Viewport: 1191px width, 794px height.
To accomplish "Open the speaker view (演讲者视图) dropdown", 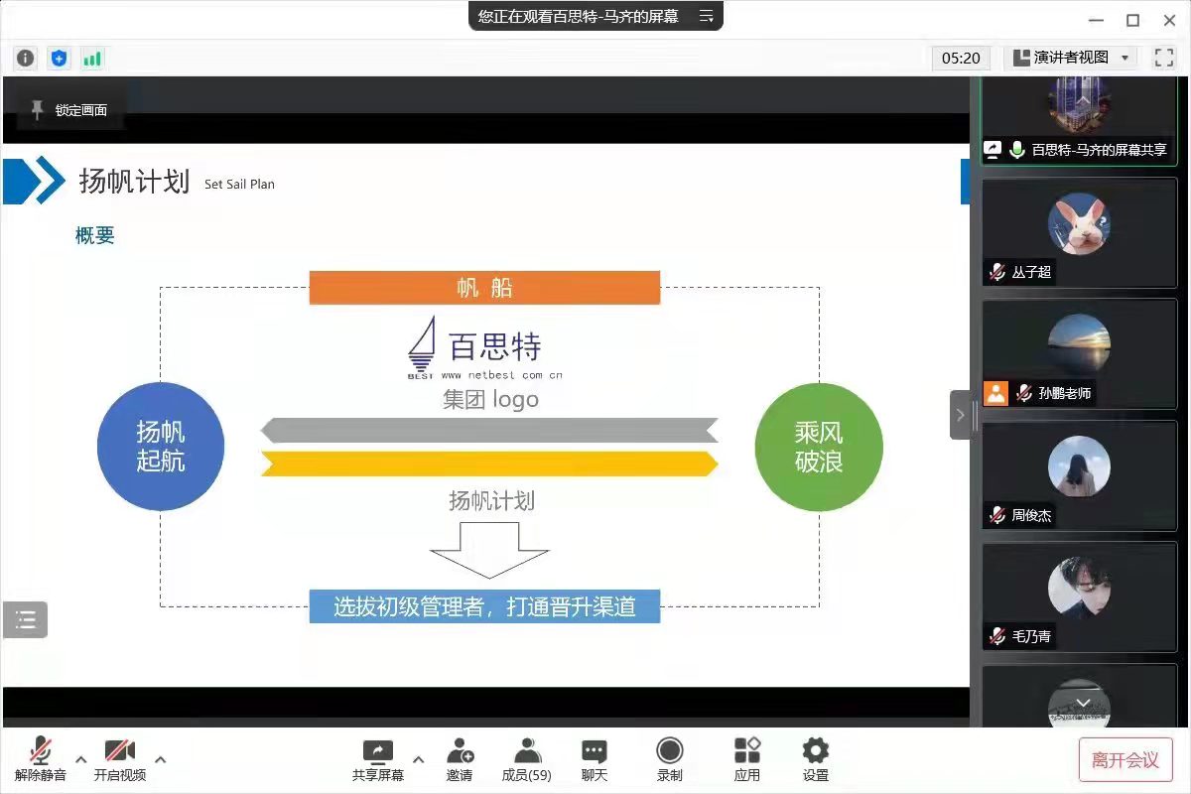I will click(1070, 58).
